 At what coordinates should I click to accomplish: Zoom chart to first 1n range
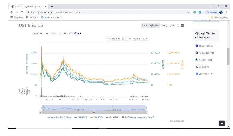coord(41,33)
